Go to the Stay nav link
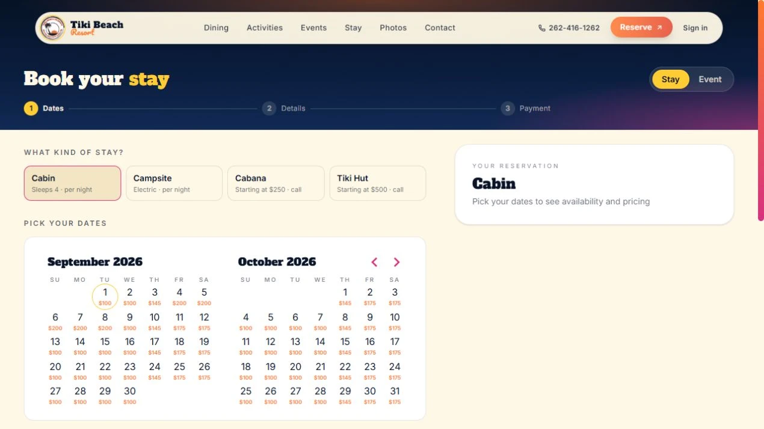Image resolution: width=764 pixels, height=429 pixels. click(x=353, y=28)
